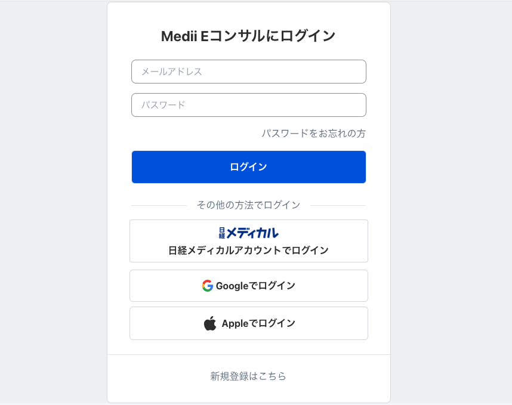512x405 pixels.
Task: Choose the Appleでログイン button label
Action: [258, 323]
